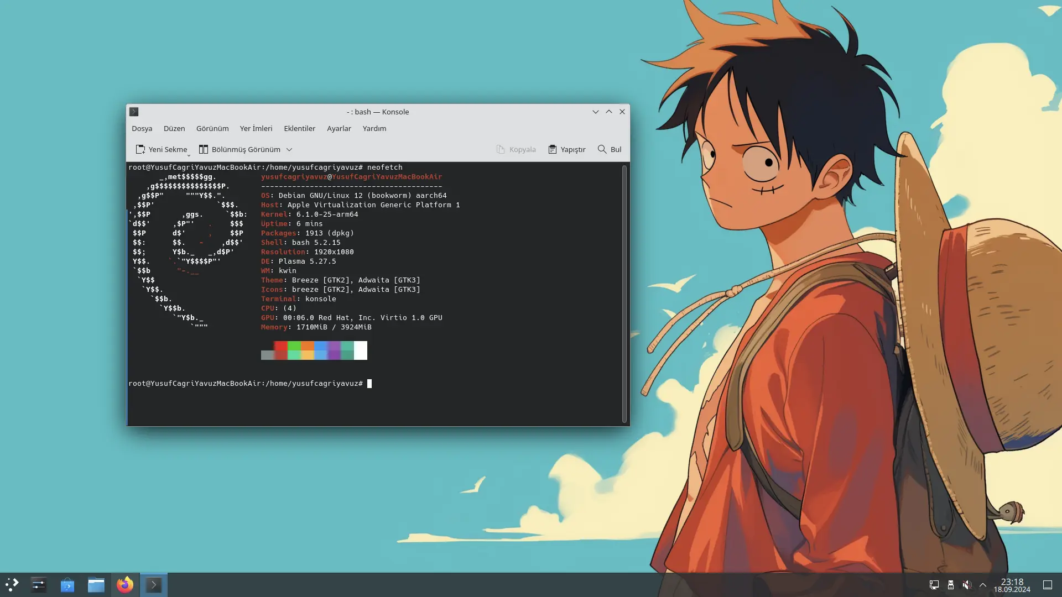Expand the Bölünmüş Görünüm dropdown arrow
This screenshot has width=1062, height=597.
pos(289,149)
